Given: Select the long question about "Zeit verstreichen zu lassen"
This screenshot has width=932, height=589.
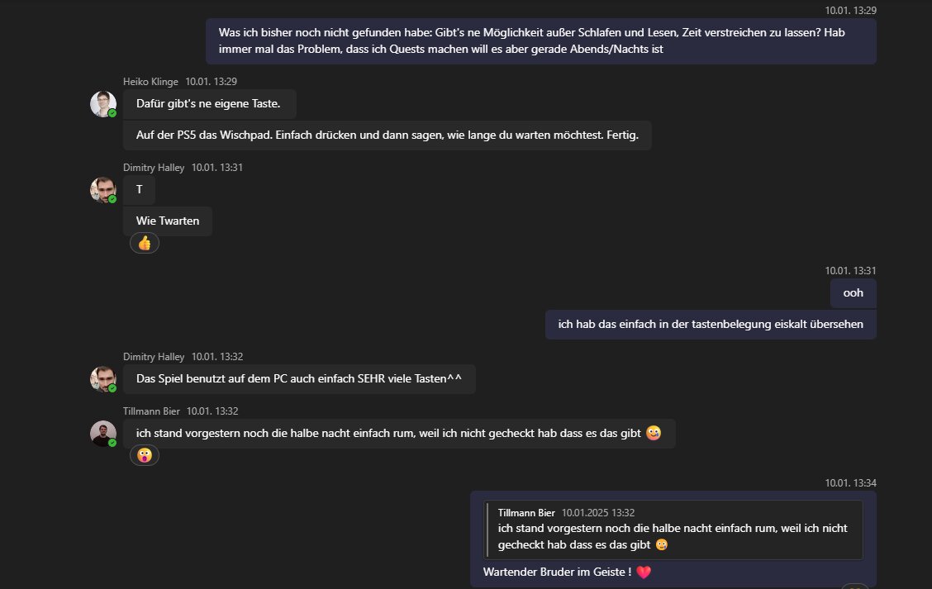Looking at the screenshot, I should tap(540, 41).
